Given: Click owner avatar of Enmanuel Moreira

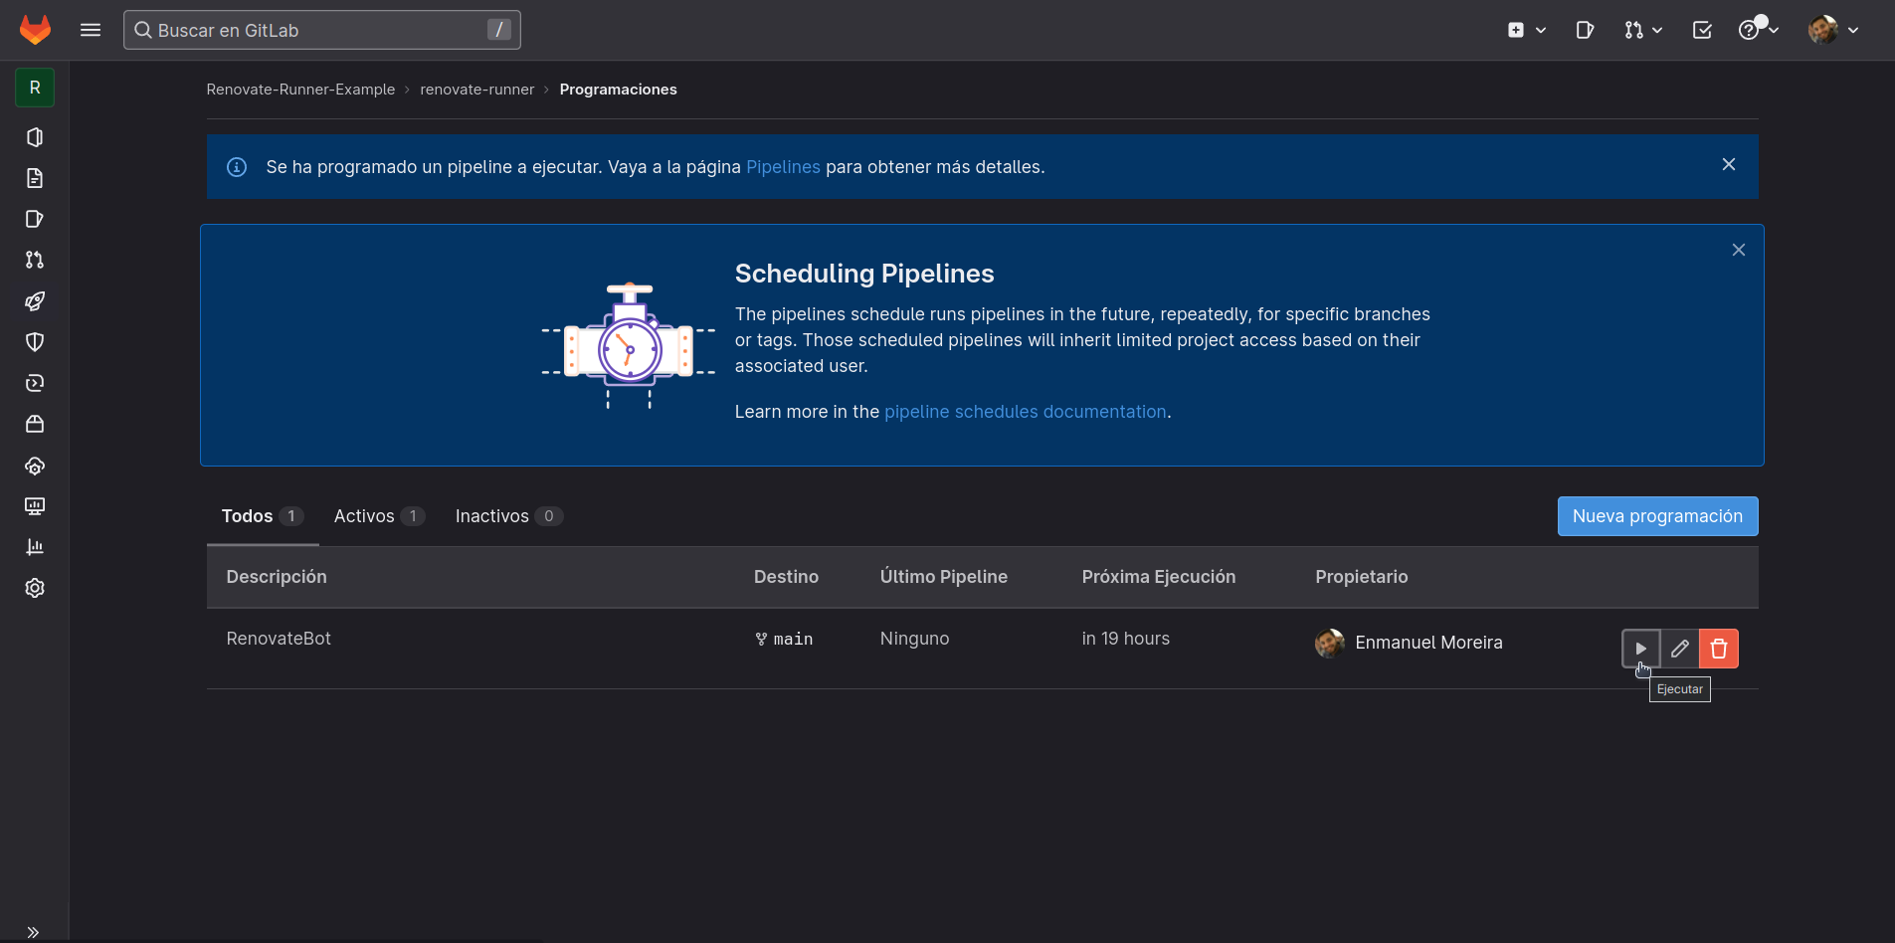Looking at the screenshot, I should pyautogui.click(x=1330, y=644).
